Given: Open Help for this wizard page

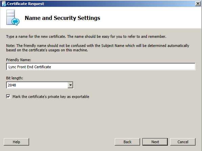Looking at the screenshot, I should [16, 142].
